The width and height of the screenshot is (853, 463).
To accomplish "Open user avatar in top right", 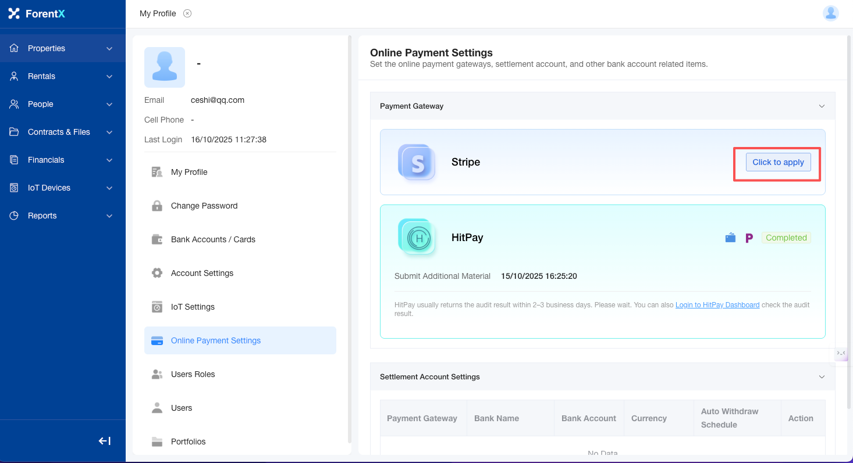I will click(830, 13).
